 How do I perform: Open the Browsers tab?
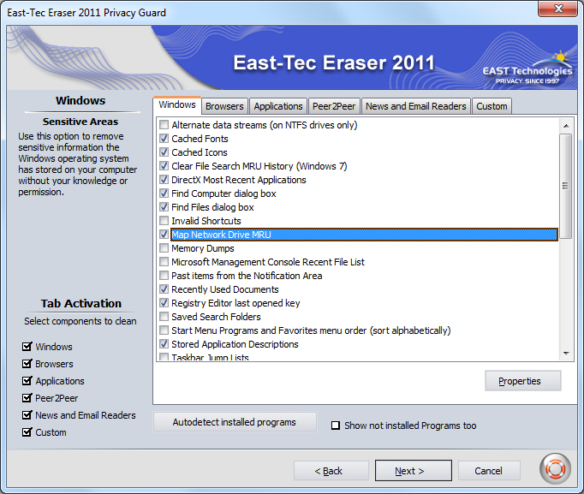click(224, 106)
